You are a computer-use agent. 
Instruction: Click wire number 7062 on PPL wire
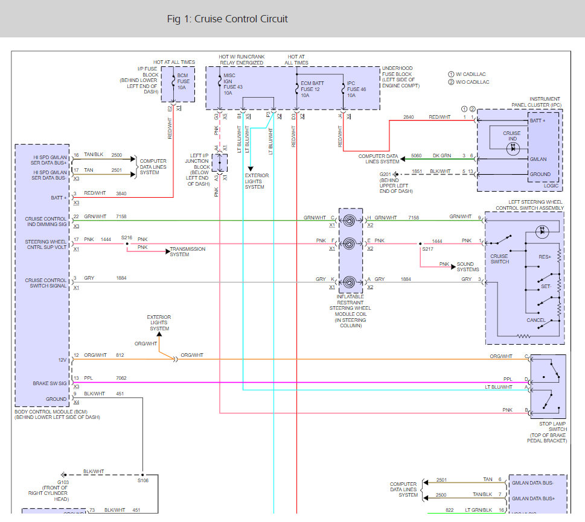[121, 378]
